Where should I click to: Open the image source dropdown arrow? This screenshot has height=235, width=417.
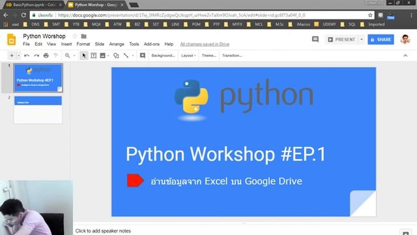point(108,55)
